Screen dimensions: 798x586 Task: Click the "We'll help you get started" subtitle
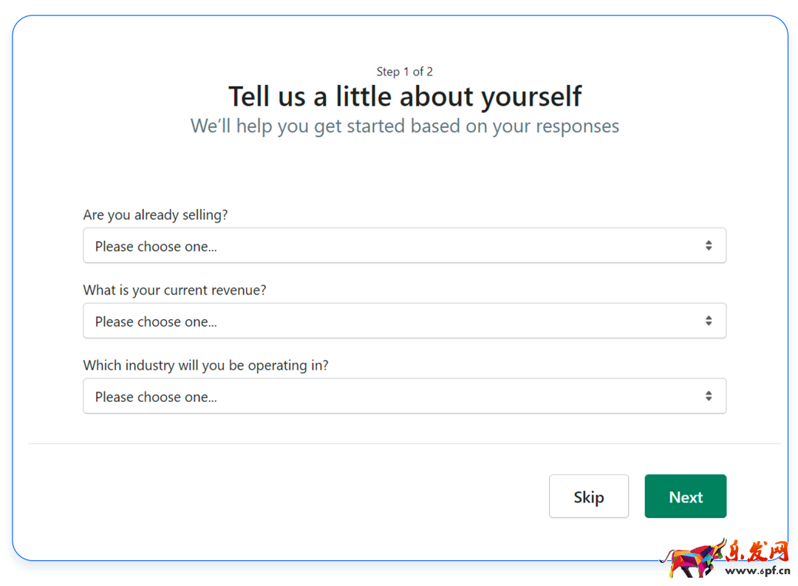click(405, 126)
